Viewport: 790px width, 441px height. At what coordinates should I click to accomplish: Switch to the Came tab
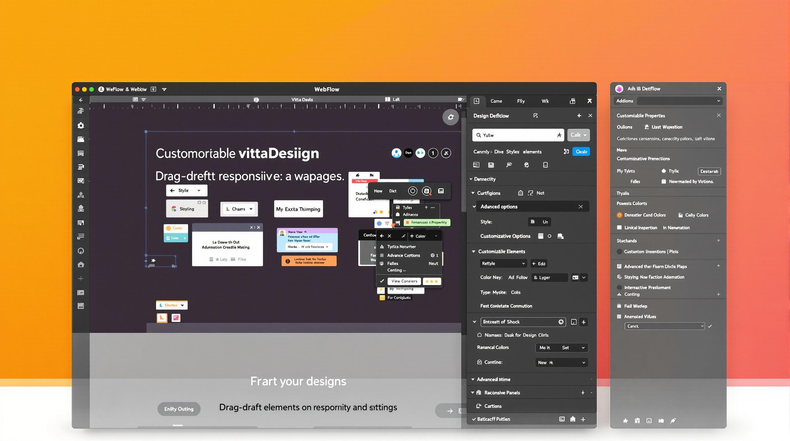[x=496, y=101]
